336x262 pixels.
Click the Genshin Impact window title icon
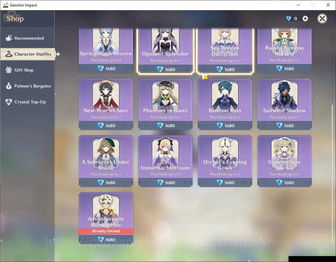point(6,5)
